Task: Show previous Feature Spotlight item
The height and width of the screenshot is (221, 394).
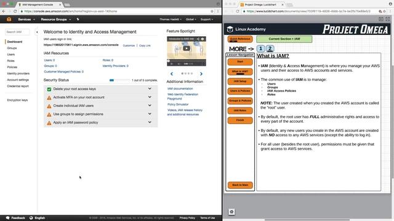Action: (x=172, y=74)
